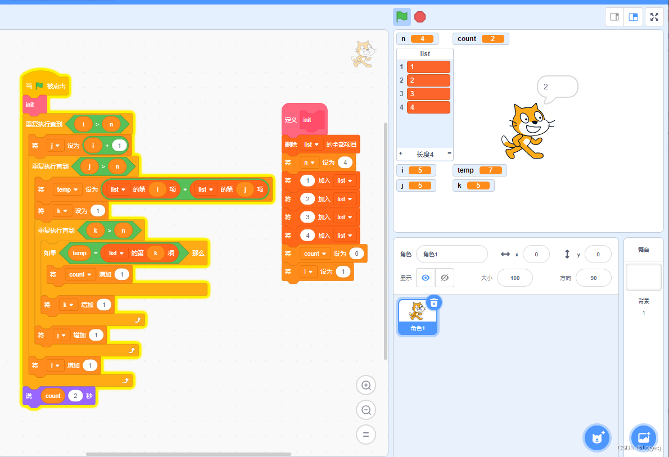Hide the sprite with crossed-eye icon
Image resolution: width=669 pixels, height=457 pixels.
445,278
